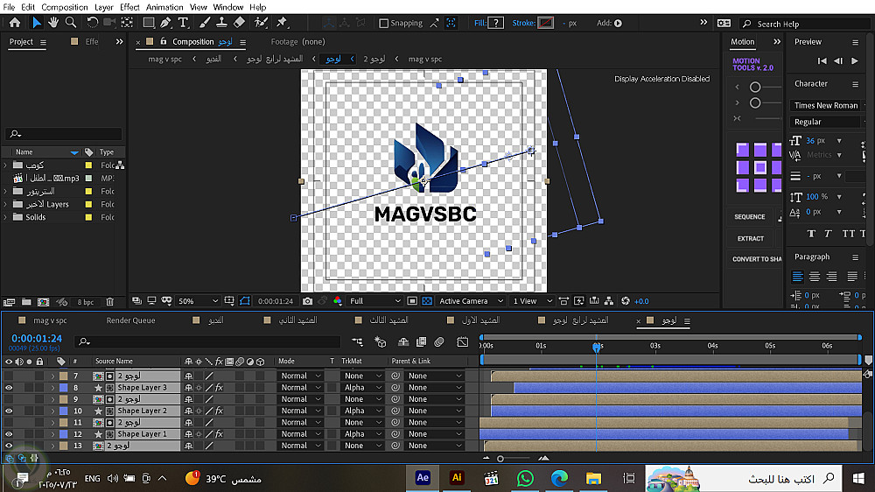Select the Type tool
The width and height of the screenshot is (875, 492).
(183, 23)
